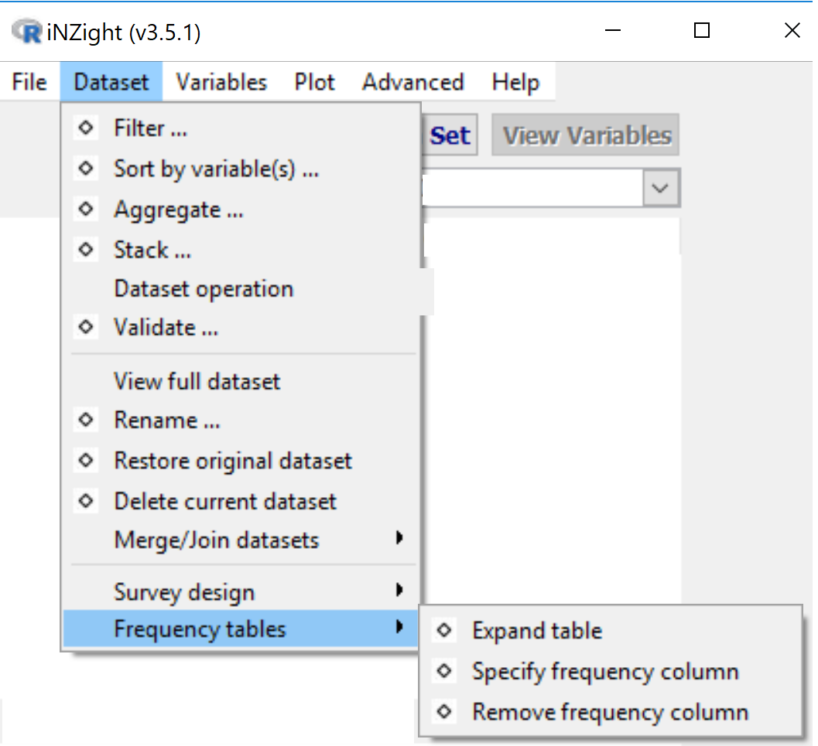
Task: Click the diamond icon beside Expand table
Action: [x=443, y=630]
